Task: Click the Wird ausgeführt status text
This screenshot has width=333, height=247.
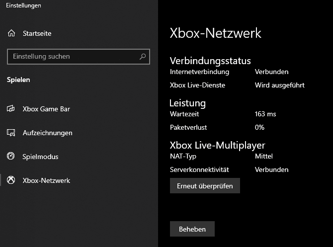Action: click(280, 85)
